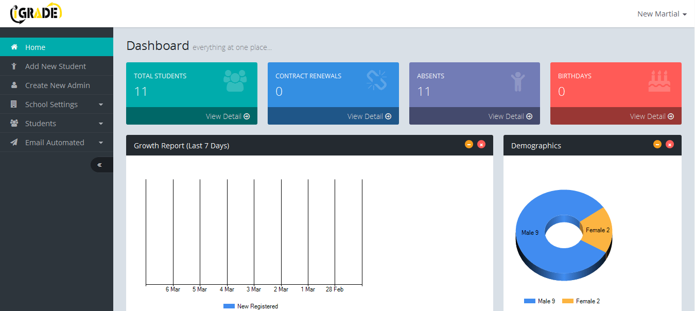
Task: Open School Settings menu item
Action: pos(57,104)
